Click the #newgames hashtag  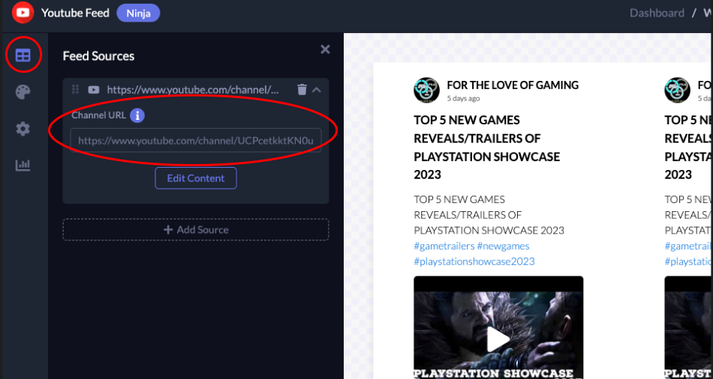click(x=503, y=246)
